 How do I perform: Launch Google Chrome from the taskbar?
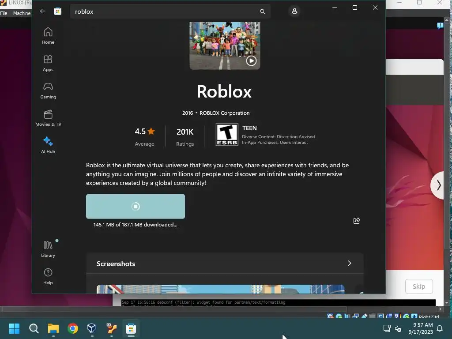[x=73, y=328]
